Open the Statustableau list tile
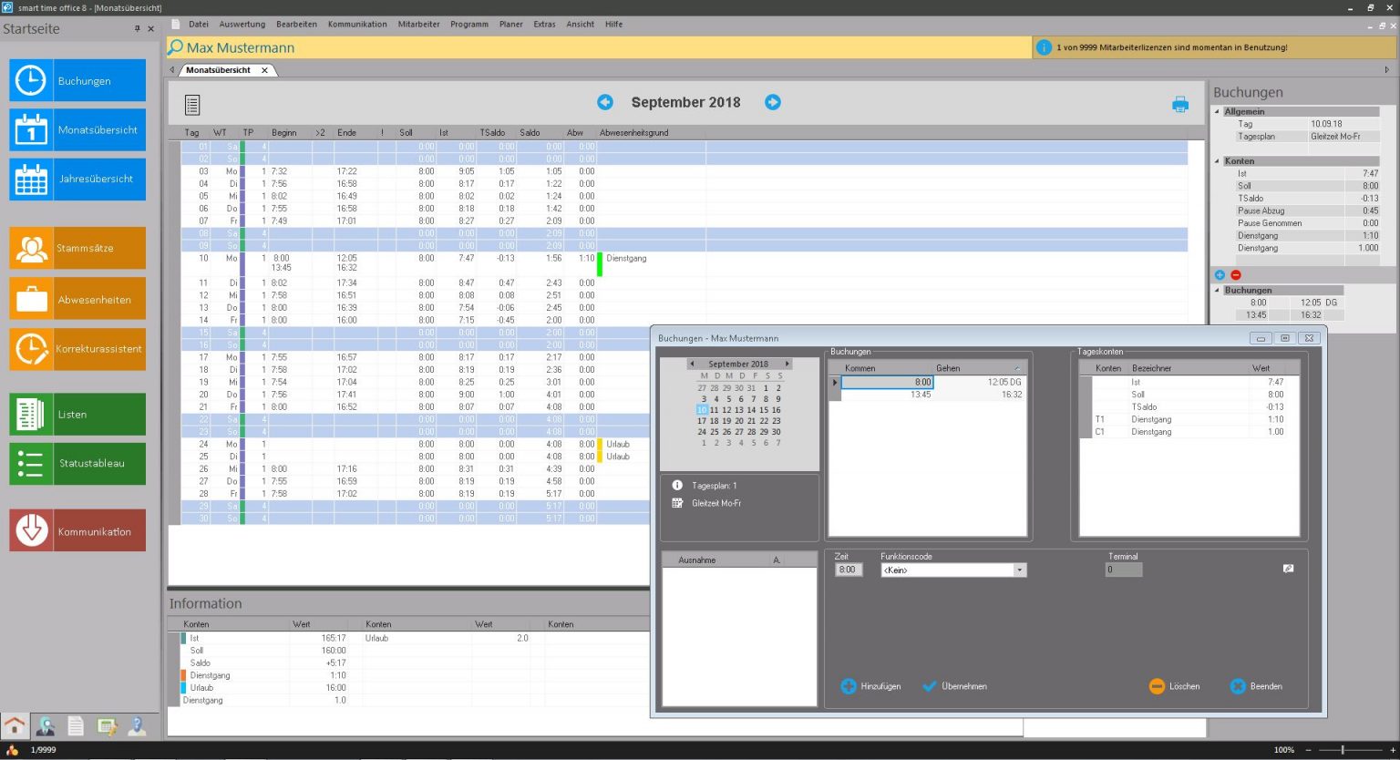 (77, 464)
